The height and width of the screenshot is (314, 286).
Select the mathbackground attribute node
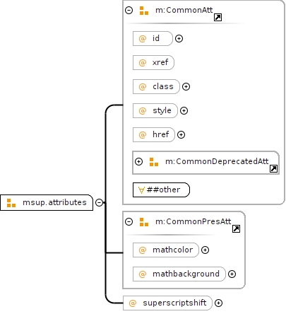179,274
